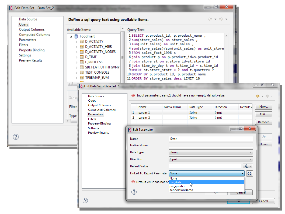
Task: Click the curly braces button beside Linked parameter
Action: click(249, 174)
